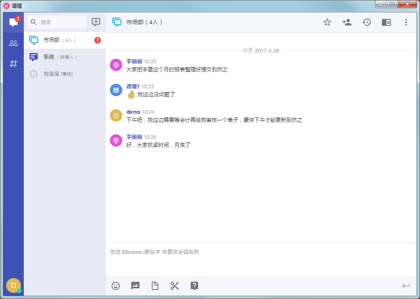
Task: Send an image with the picture icon
Action: coord(135,285)
